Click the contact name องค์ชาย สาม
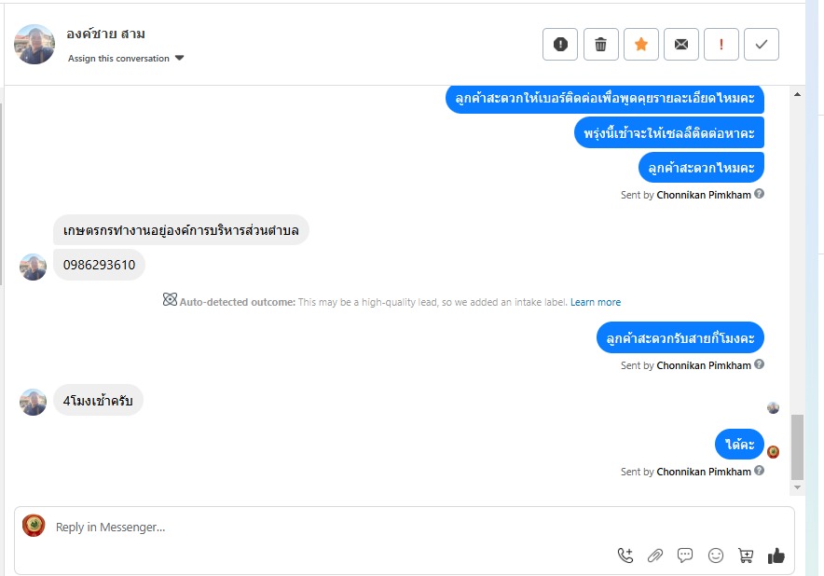824x576 pixels. [x=105, y=34]
